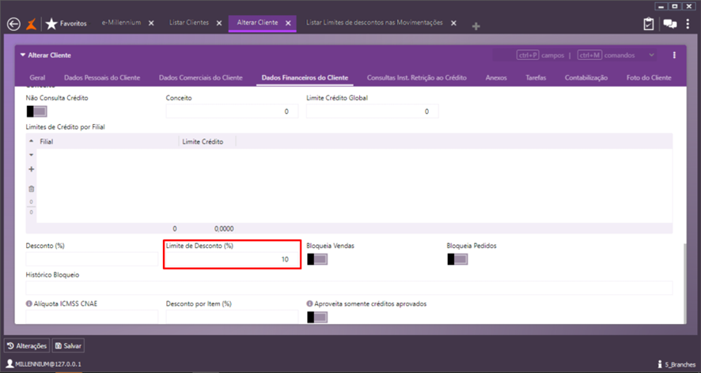The image size is (701, 373).
Task: Toggle Não Consulta Crédito switch
Action: pos(36,111)
